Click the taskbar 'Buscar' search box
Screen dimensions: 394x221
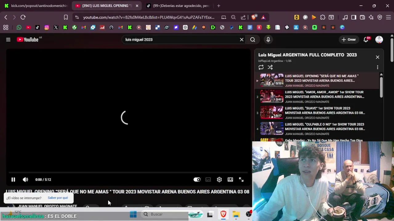click(165, 214)
